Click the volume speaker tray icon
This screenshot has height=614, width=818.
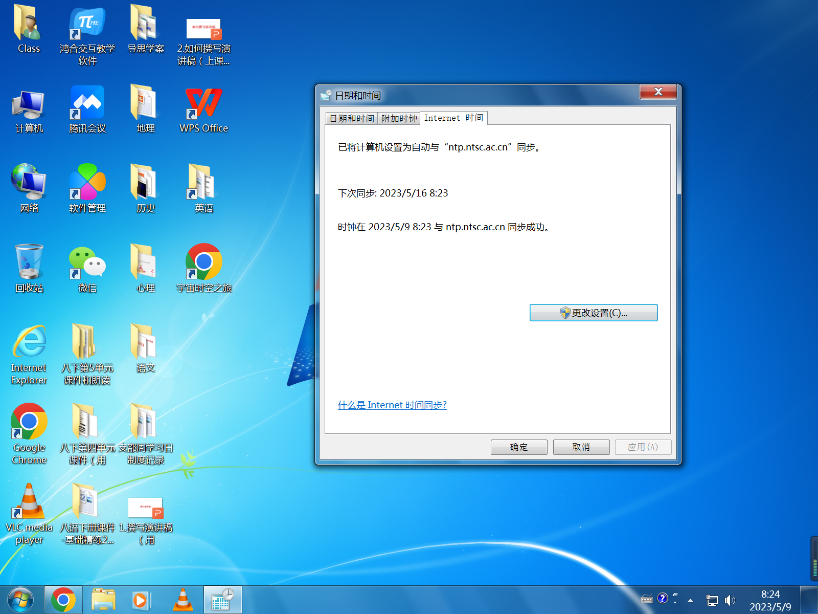(730, 600)
